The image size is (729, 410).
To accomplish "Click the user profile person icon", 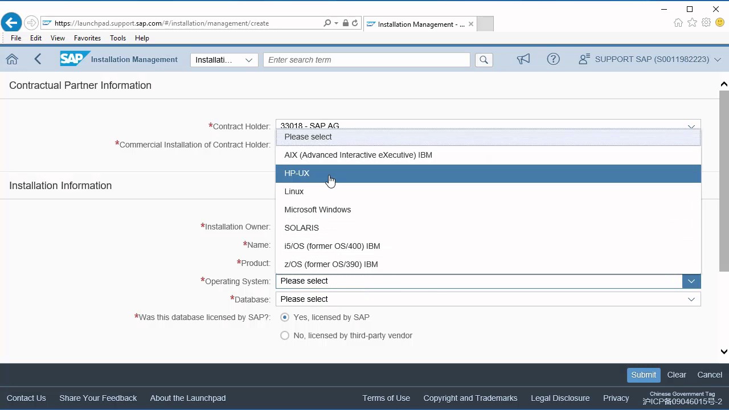I will click(x=584, y=59).
